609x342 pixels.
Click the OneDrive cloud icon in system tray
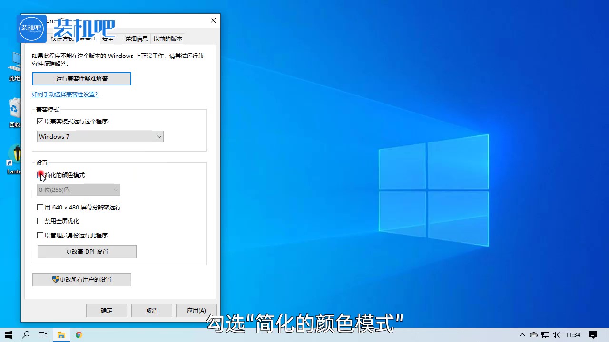click(x=534, y=335)
